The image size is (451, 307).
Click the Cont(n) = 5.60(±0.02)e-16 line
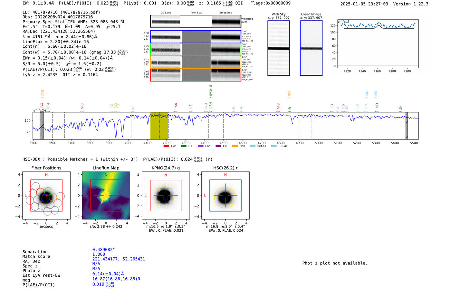54,46
